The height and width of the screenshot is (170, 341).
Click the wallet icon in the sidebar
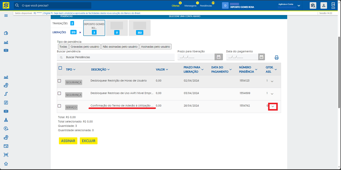[x=6, y=33]
